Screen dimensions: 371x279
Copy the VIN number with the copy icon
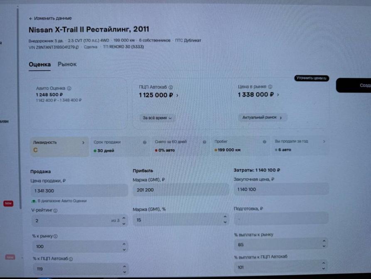77,47
